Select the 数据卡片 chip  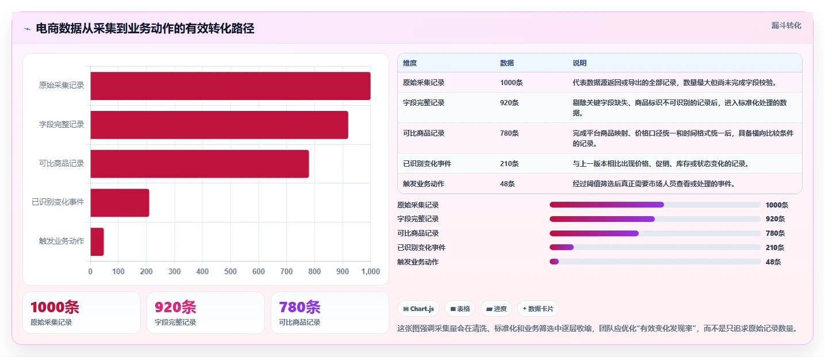tap(538, 309)
